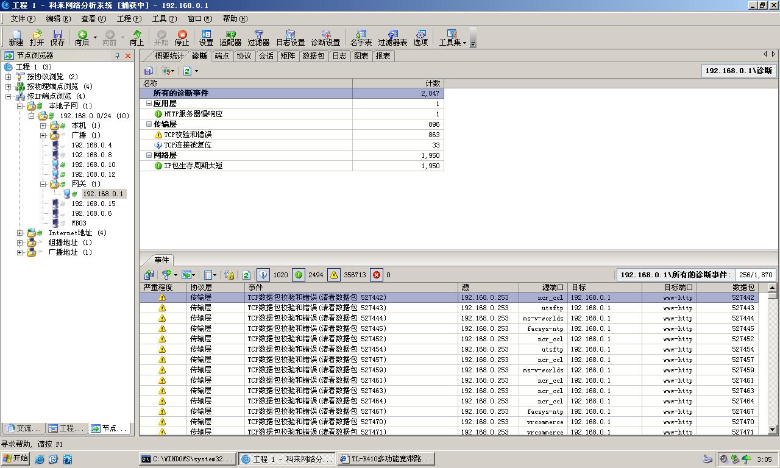Switch to the 数据包 tab
Image resolution: width=780 pixels, height=468 pixels.
[x=313, y=56]
